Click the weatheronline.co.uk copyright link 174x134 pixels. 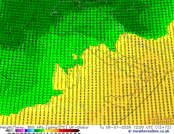(x=149, y=131)
